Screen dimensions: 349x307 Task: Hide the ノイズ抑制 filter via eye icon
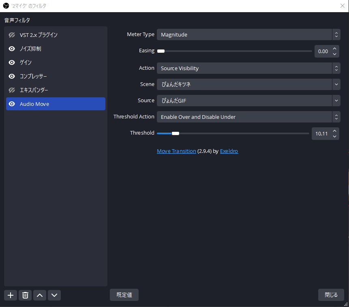coord(12,49)
